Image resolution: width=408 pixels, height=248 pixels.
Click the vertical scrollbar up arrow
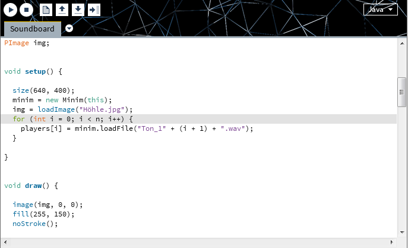coord(402,43)
